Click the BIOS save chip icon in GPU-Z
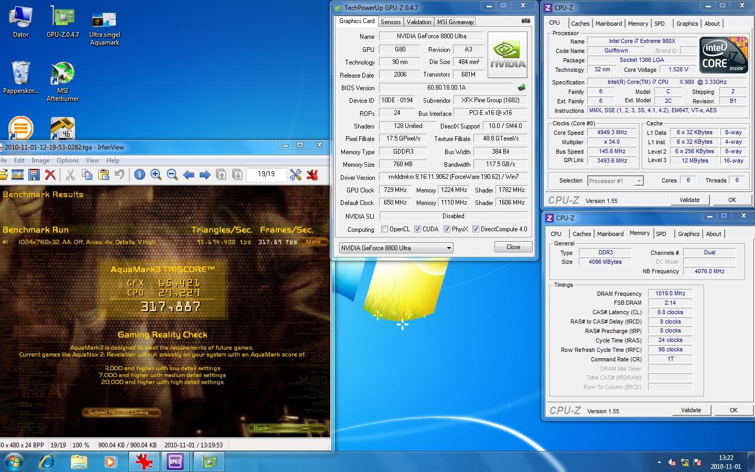 [x=521, y=88]
